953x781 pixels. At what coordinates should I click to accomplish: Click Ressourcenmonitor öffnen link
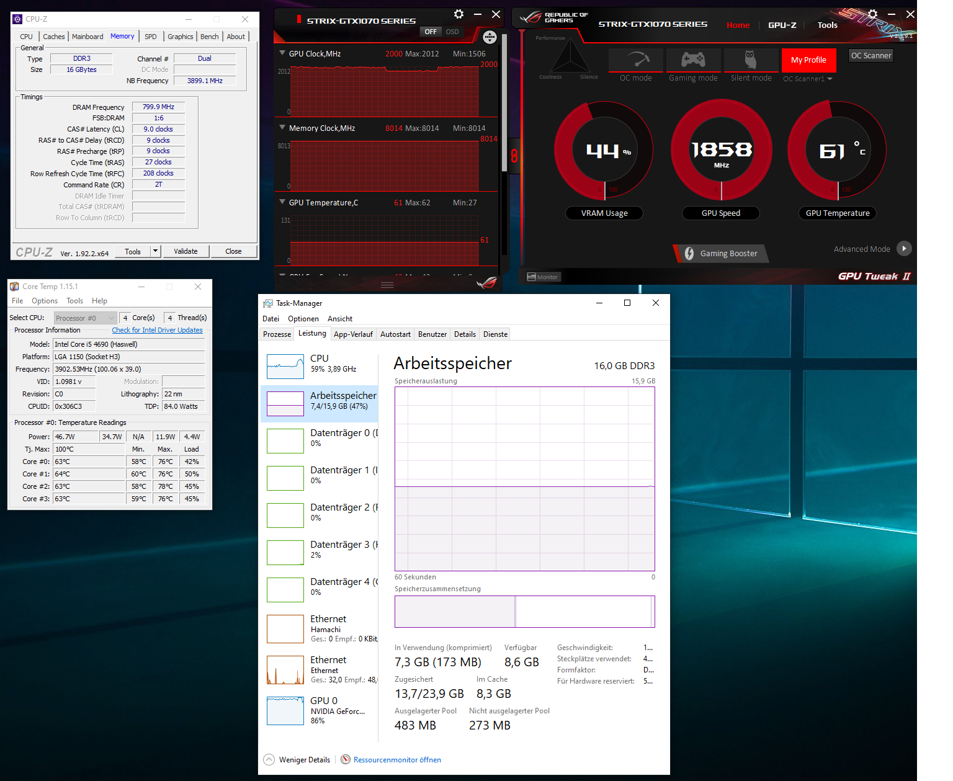click(397, 760)
